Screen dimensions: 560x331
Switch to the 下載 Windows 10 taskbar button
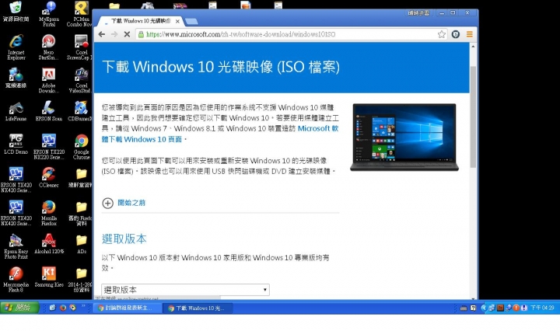(197, 308)
